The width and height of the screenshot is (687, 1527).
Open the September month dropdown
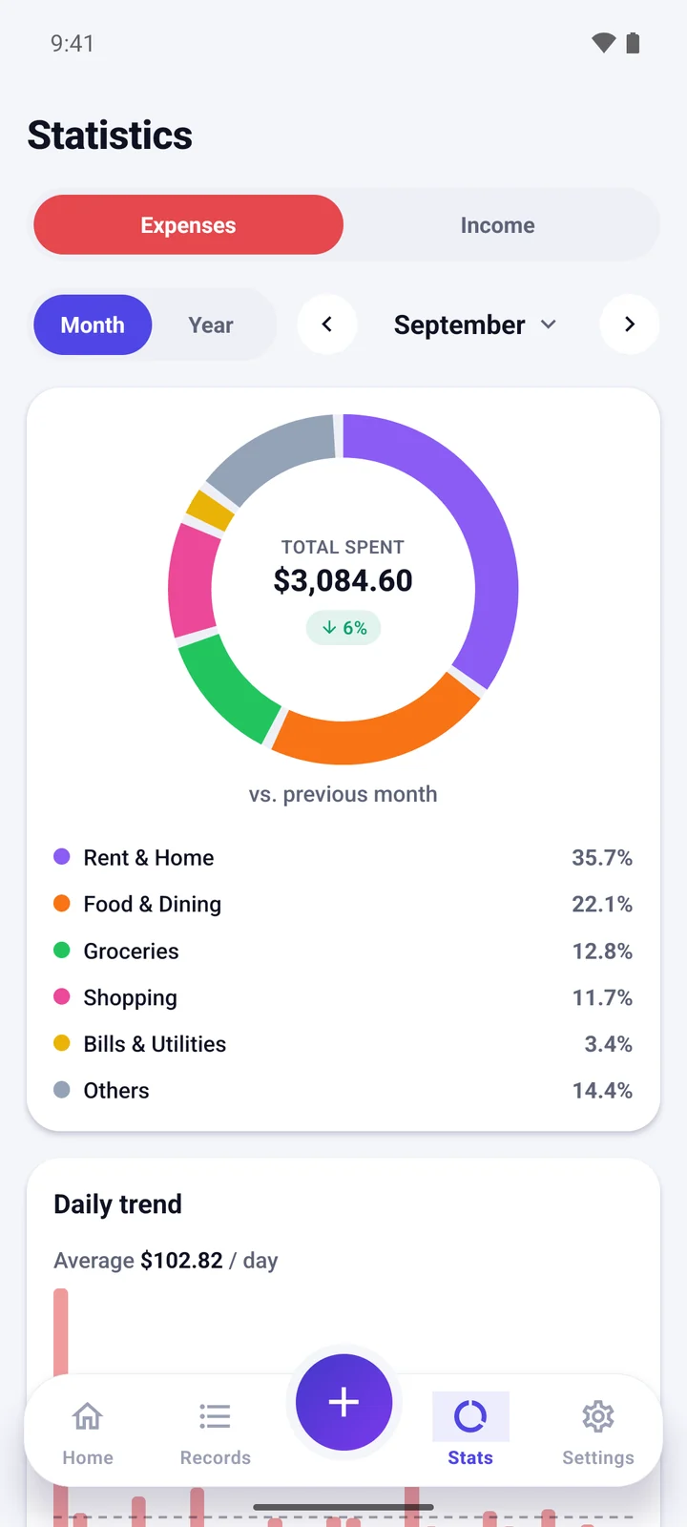[x=475, y=324]
